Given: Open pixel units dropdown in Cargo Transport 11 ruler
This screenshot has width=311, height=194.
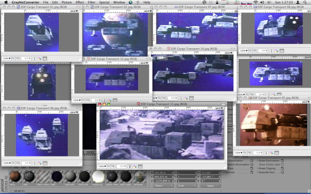Looking at the screenshot, I should click(219, 108).
